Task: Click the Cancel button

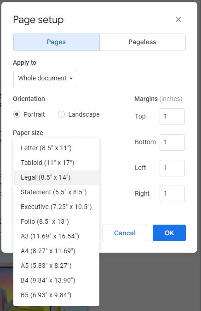Action: pos(125,233)
